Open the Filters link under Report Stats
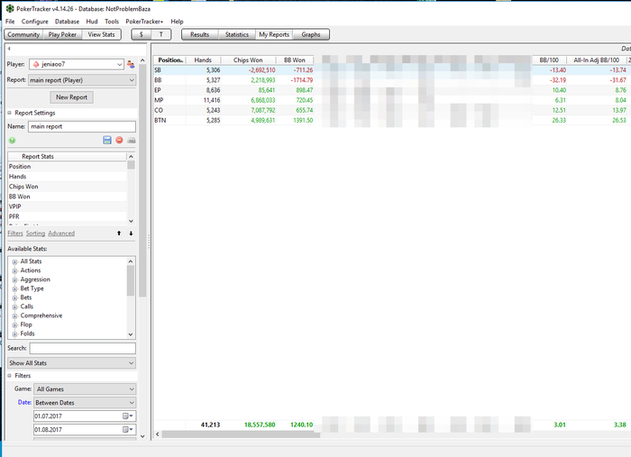Viewport: 631px width, 457px height. click(x=15, y=233)
